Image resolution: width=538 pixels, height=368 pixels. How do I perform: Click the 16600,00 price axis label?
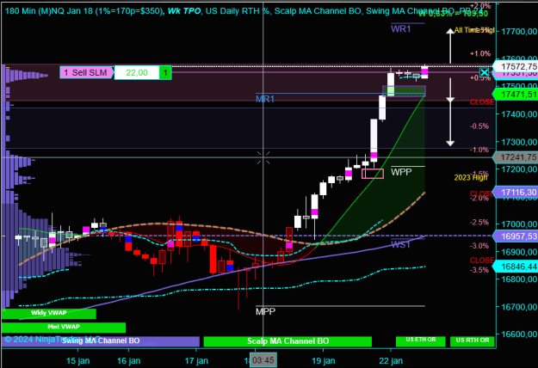tap(519, 334)
